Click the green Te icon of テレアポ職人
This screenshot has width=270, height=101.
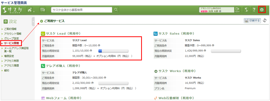pos(43,66)
